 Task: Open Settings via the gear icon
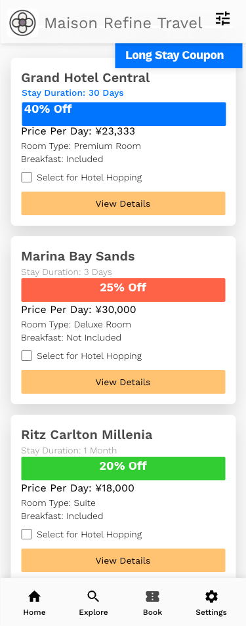[211, 596]
